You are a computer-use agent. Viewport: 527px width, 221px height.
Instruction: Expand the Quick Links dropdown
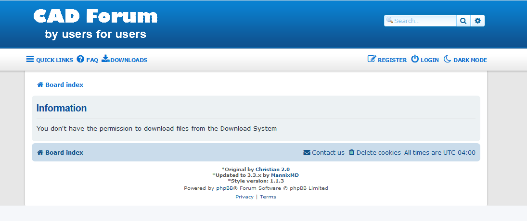tap(54, 60)
